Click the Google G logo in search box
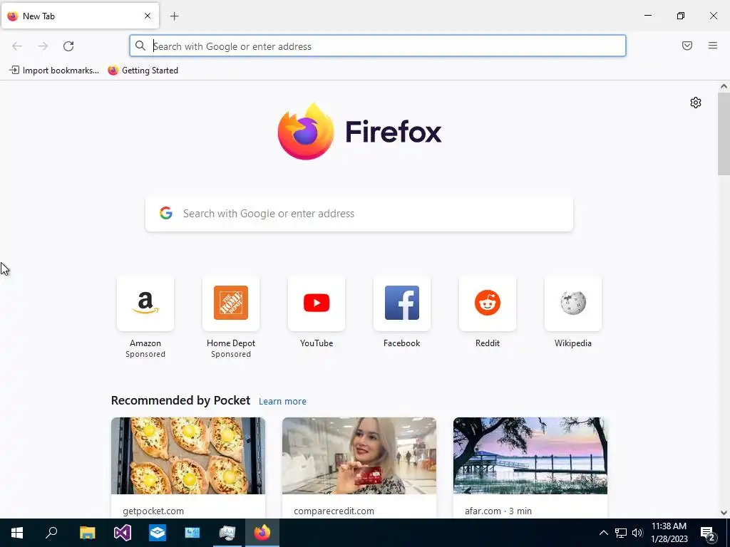 pyautogui.click(x=166, y=213)
